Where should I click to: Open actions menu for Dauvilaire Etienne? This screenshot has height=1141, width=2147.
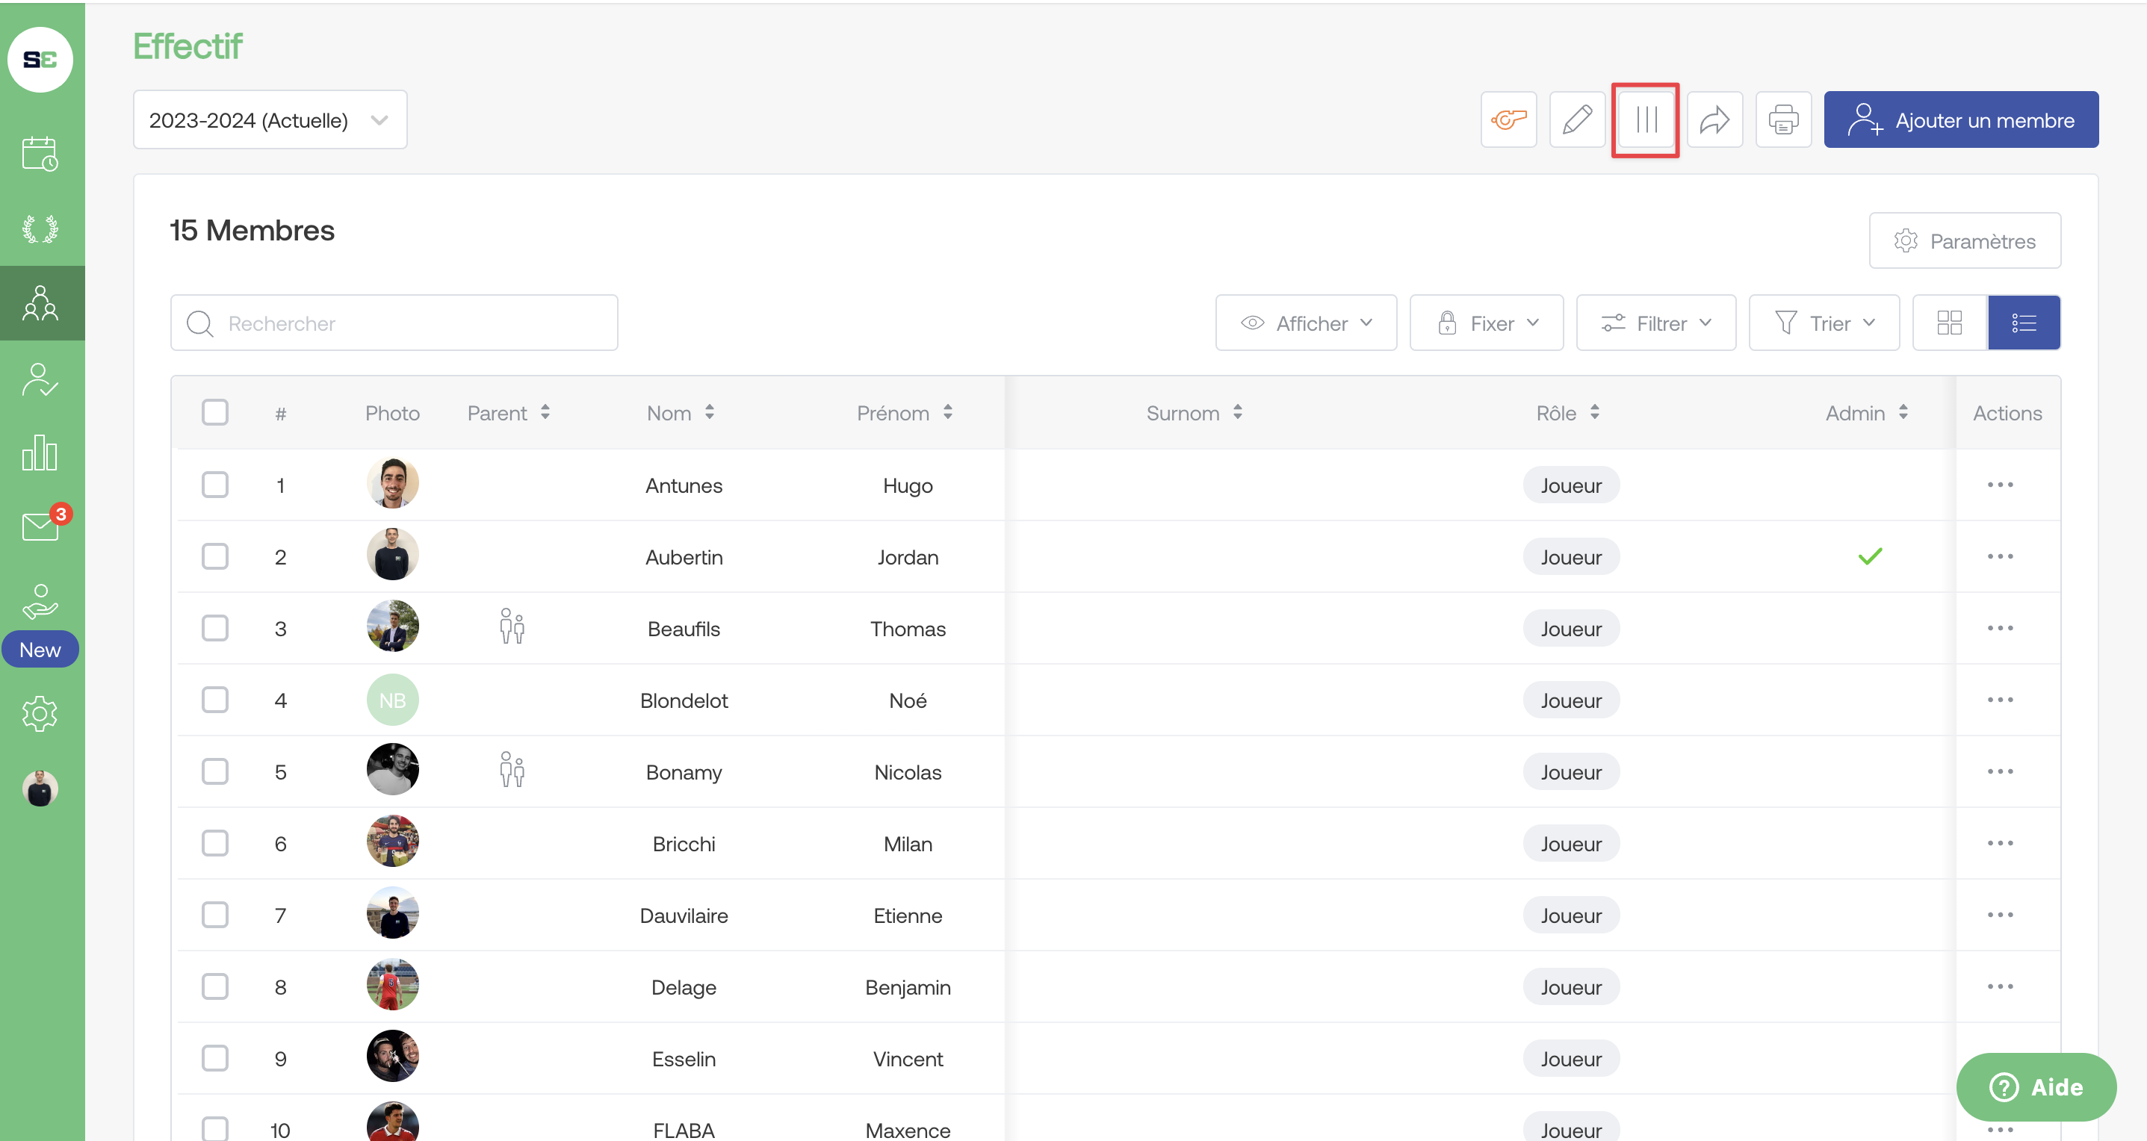2001,915
